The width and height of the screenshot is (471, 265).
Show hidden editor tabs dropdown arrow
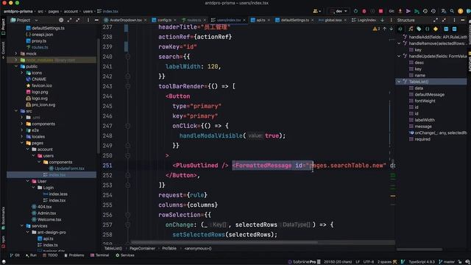[383, 20]
